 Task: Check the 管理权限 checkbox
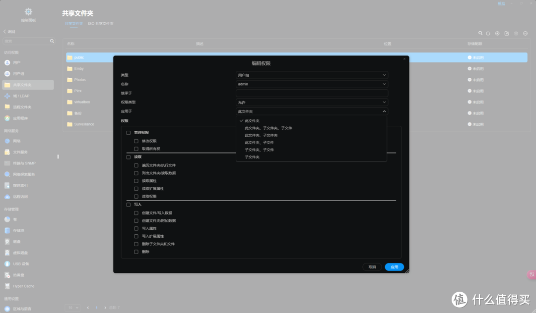(x=129, y=133)
